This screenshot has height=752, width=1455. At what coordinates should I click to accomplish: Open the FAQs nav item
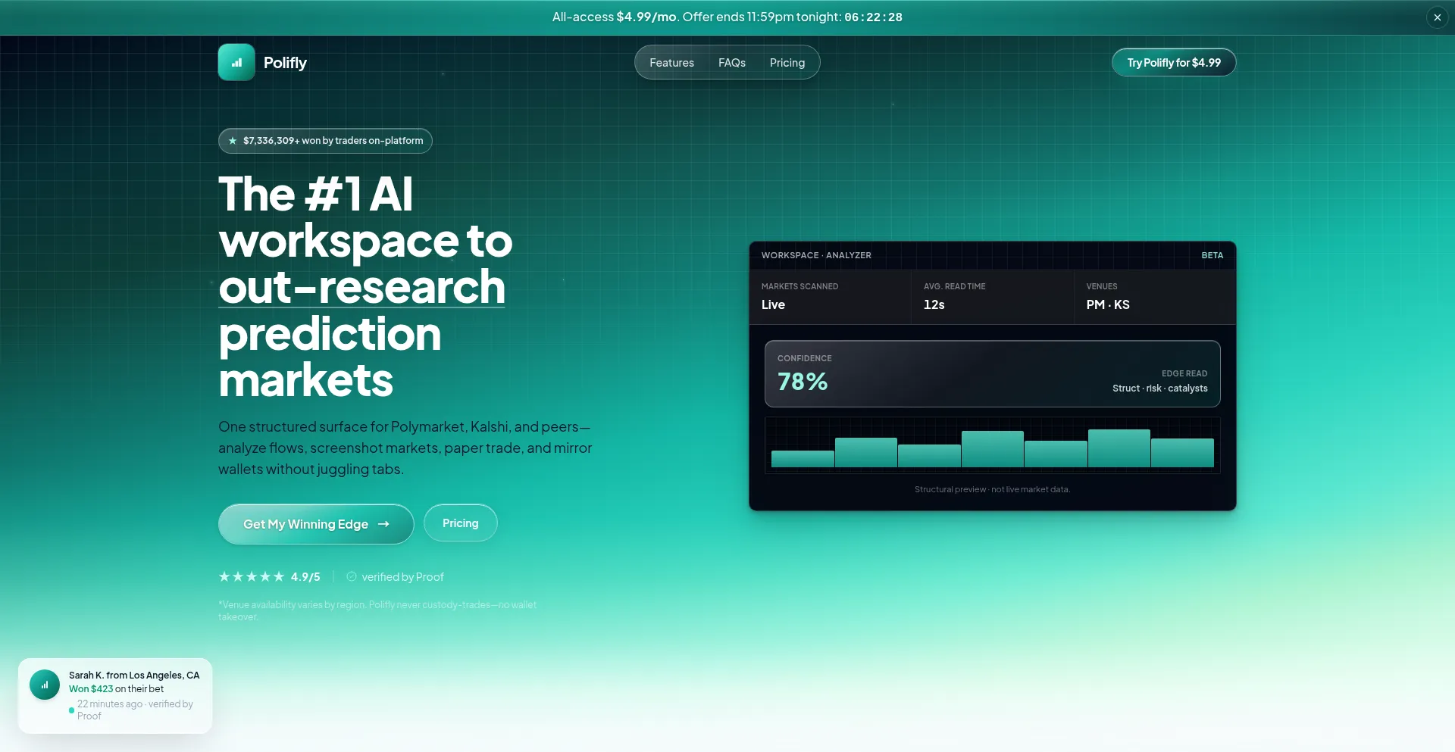click(x=732, y=63)
